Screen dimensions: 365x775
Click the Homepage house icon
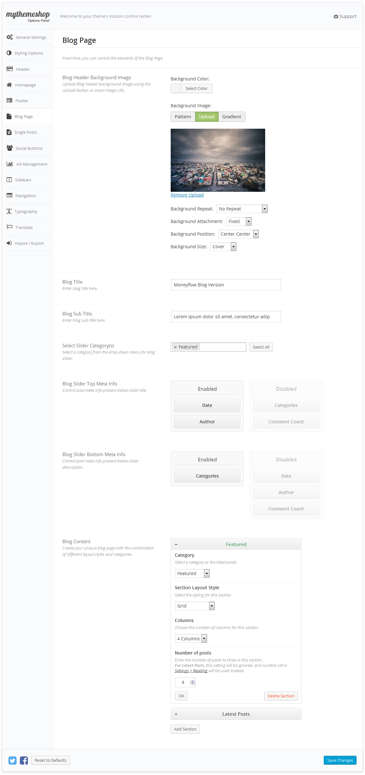click(x=9, y=85)
